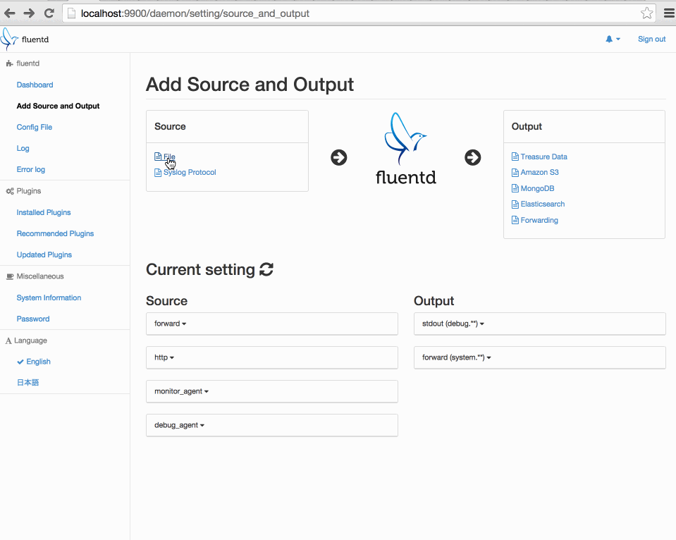Open the Log page in sidebar
This screenshot has height=540, width=676.
(23, 148)
